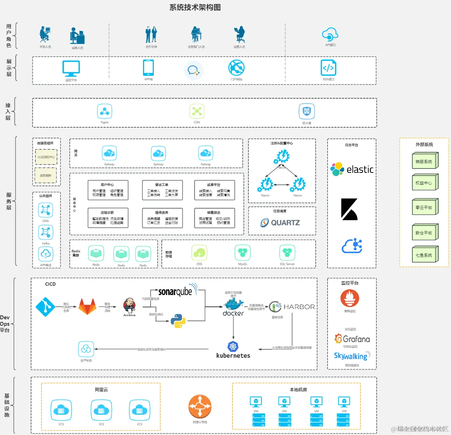Click the 零云平台 external system box
Image resolution: width=451 pixels, height=435 pixels.
coord(425,207)
